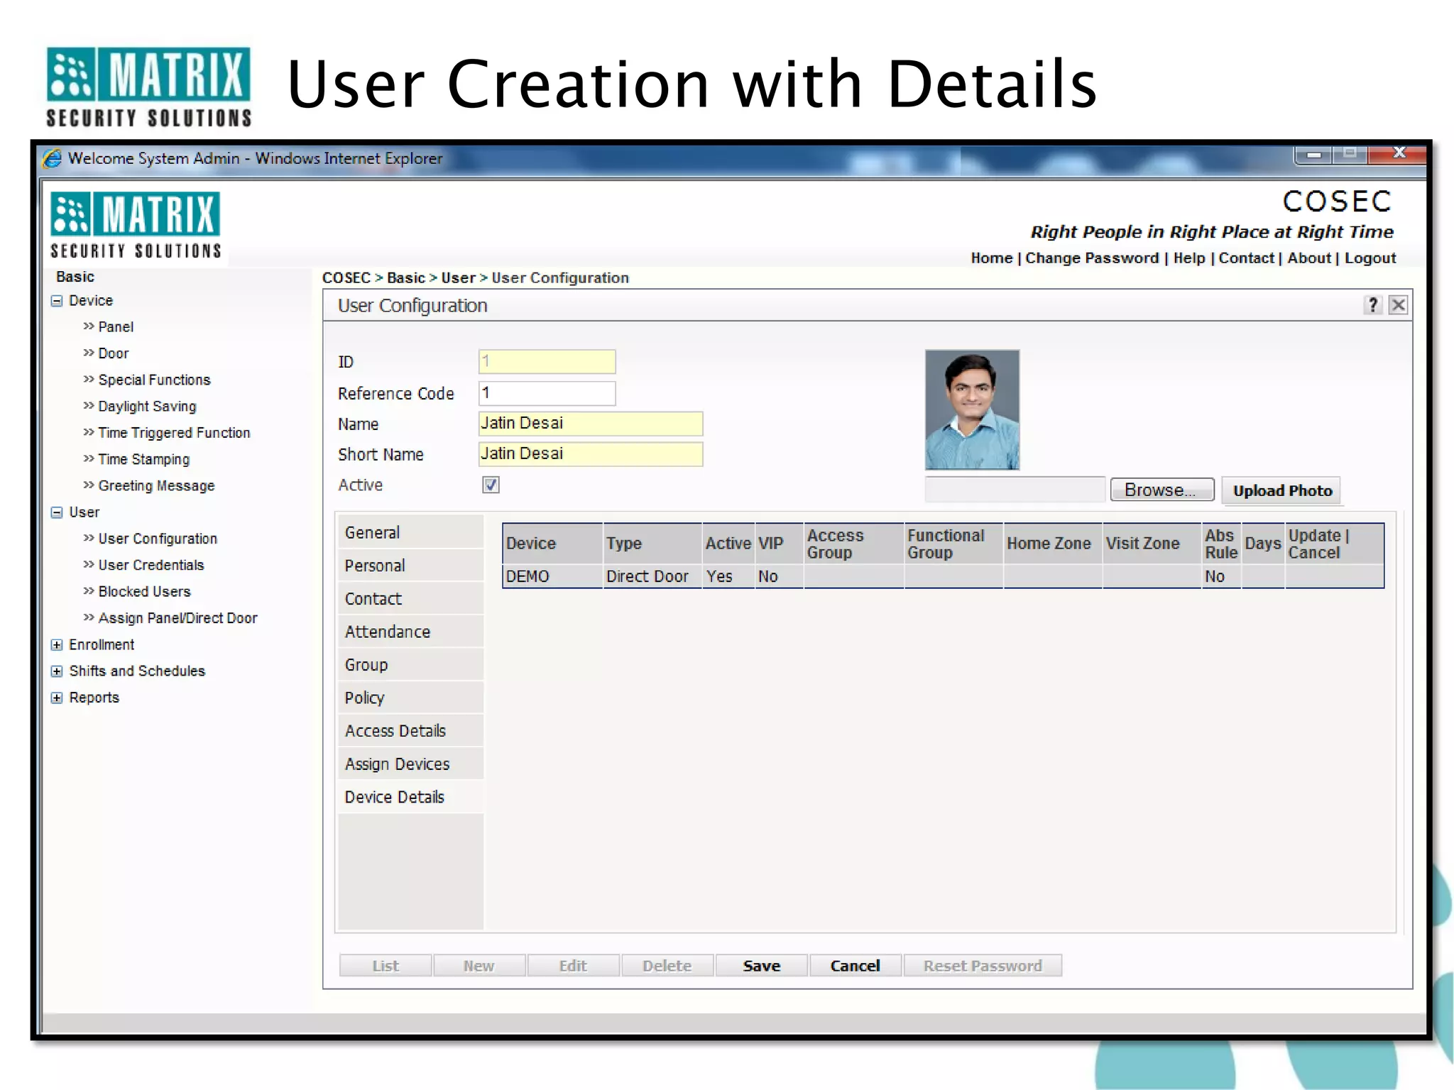Switch to the Attendance tab
The width and height of the screenshot is (1454, 1090).
tap(410, 632)
